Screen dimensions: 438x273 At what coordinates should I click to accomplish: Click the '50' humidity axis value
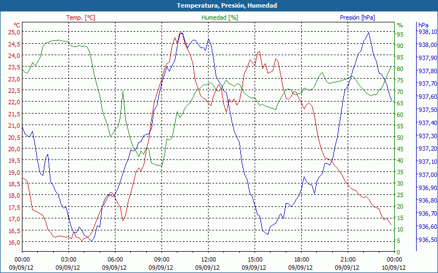400,138
